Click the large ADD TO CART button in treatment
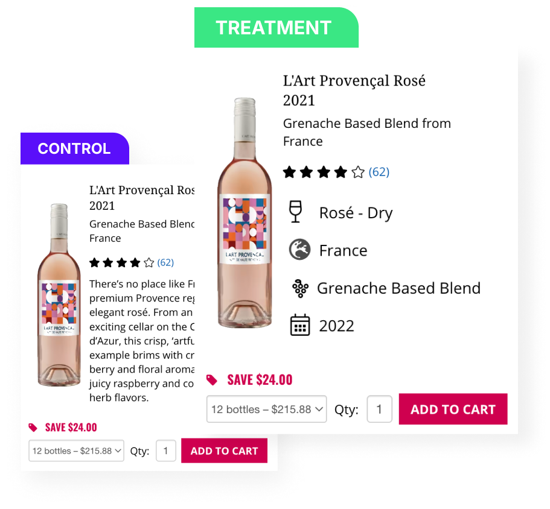This screenshot has height=509, width=550. click(453, 409)
